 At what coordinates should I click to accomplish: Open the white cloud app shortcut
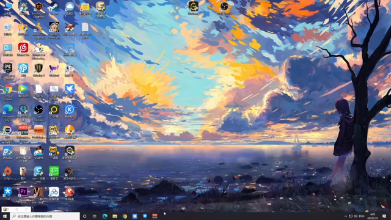click(x=70, y=7)
